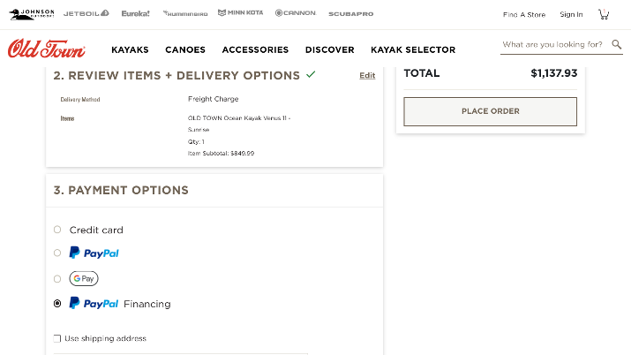Click the Credit card label text
631x355 pixels.
click(96, 230)
